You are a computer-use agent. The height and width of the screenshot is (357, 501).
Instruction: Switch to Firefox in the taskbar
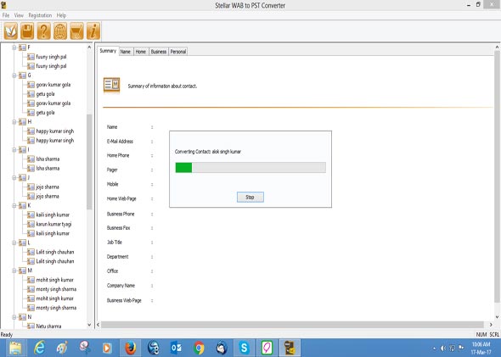coord(131,348)
